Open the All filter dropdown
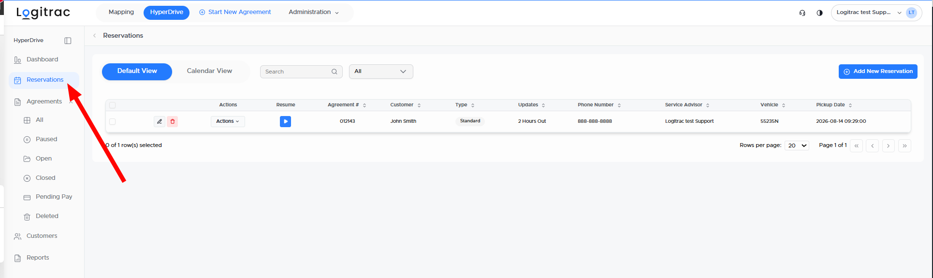 [x=381, y=72]
